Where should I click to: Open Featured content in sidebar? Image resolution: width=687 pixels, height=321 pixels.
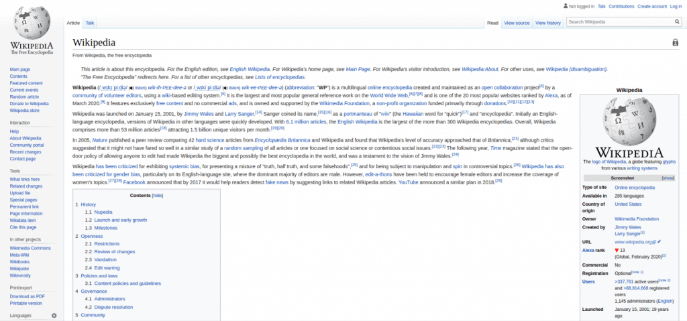click(x=26, y=83)
